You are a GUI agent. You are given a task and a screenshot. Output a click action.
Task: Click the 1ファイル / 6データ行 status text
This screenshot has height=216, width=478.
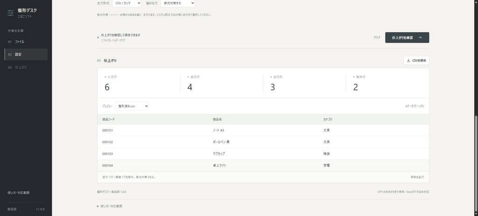pyautogui.click(x=113, y=40)
